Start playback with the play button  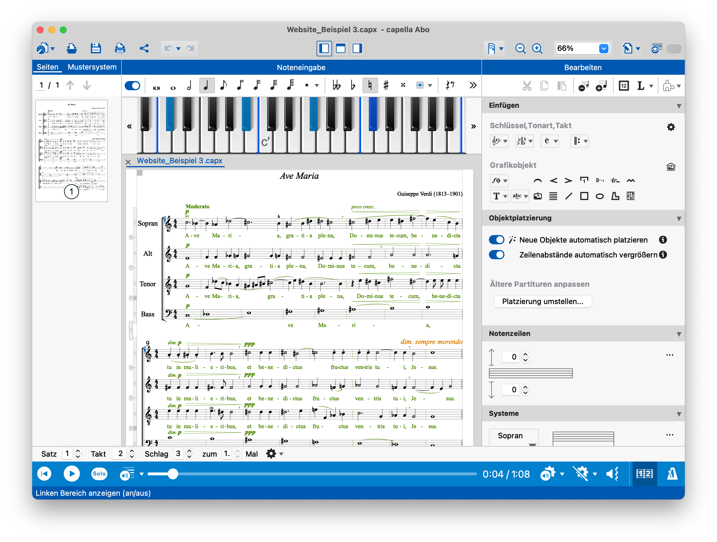coord(72,474)
